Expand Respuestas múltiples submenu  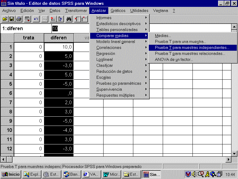120,95
